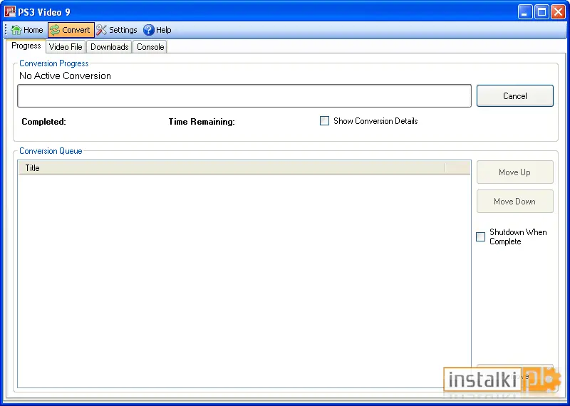Minimize the PS3 Video 9 window
Viewport: 570px width, 406px height.
click(525, 12)
